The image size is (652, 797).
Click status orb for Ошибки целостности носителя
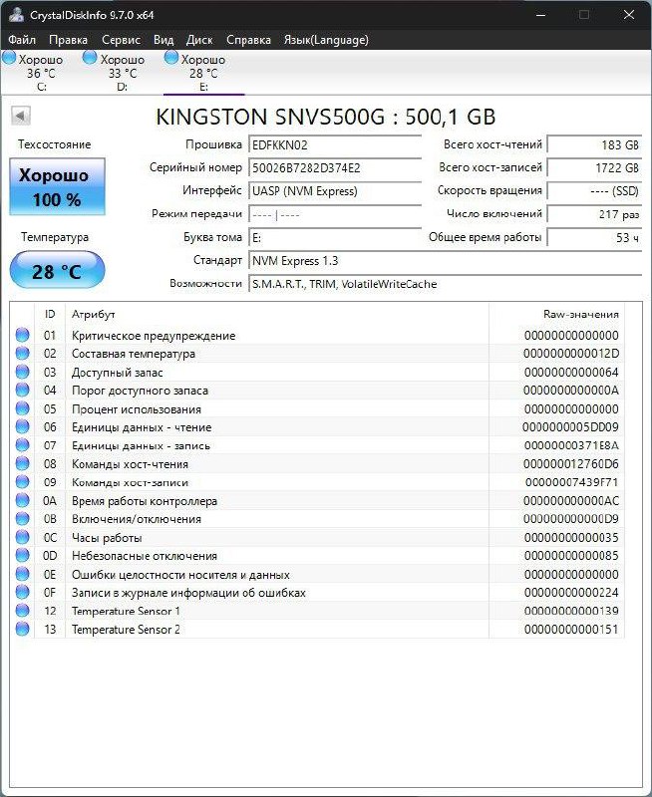22,574
